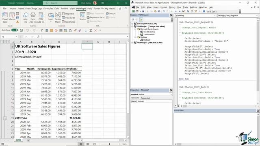Image resolution: width=260 pixels, height=146 pixels.
Task: Open XML Source pane
Action: (x=82, y=16)
